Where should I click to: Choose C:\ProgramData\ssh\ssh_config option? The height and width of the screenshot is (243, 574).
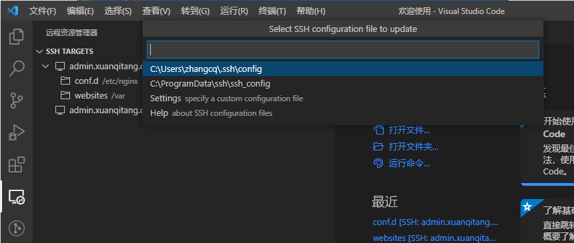pyautogui.click(x=342, y=84)
